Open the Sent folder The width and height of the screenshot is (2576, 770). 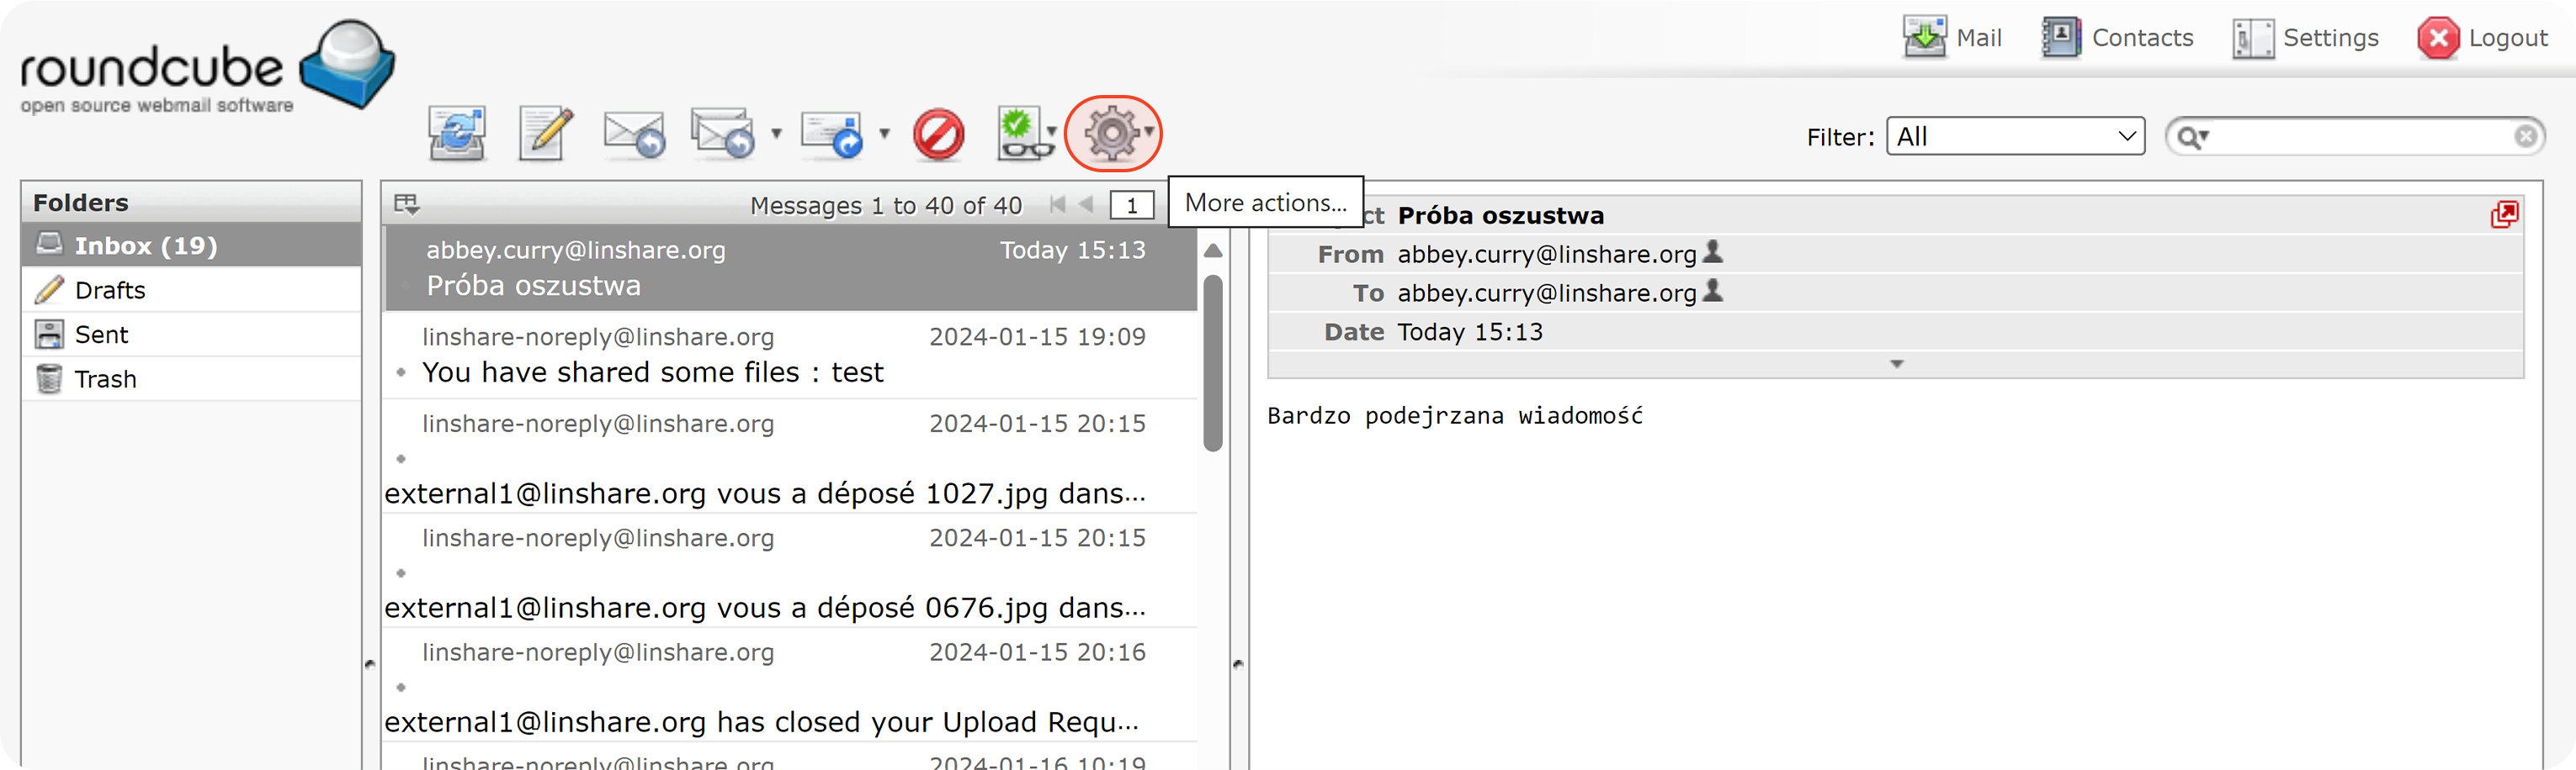pyautogui.click(x=191, y=335)
